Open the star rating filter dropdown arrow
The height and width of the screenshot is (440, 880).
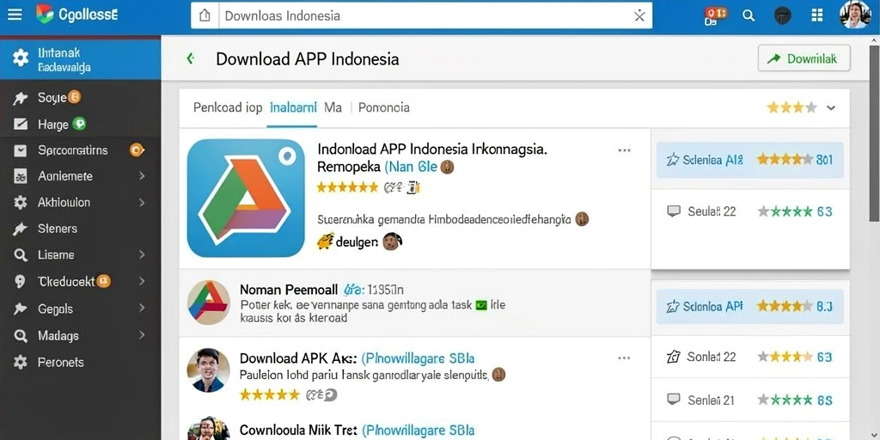tap(831, 107)
